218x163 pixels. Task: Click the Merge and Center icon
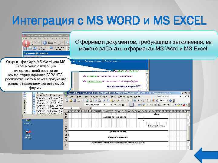[x=139, y=105]
